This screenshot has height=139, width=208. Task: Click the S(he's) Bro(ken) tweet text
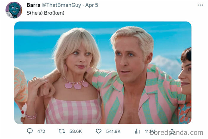coord(45,13)
